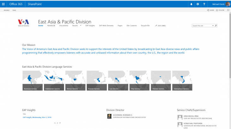The image size is (231, 129).
Task: Open Recent navigation item
Action: point(75,26)
